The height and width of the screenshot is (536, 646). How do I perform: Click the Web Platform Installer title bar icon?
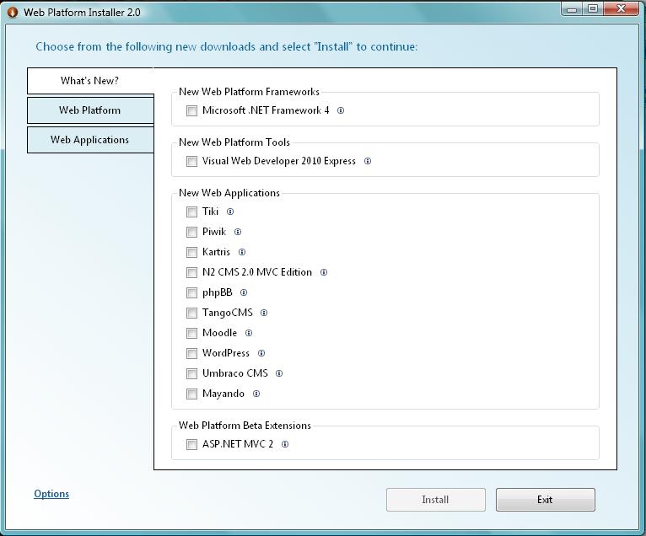tap(13, 13)
